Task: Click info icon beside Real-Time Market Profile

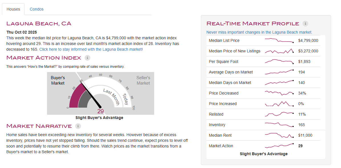Action: point(305,24)
